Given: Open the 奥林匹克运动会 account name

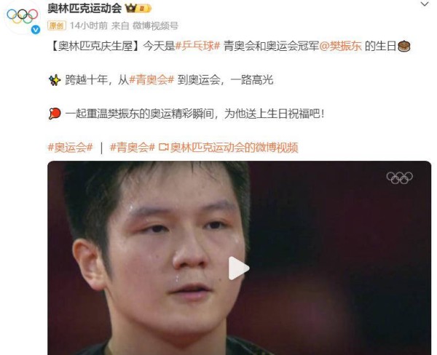Looking at the screenshot, I should coord(84,8).
